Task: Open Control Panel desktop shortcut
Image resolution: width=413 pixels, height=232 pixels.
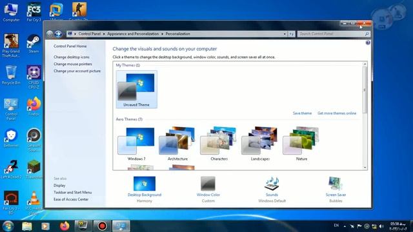Action: 11,109
